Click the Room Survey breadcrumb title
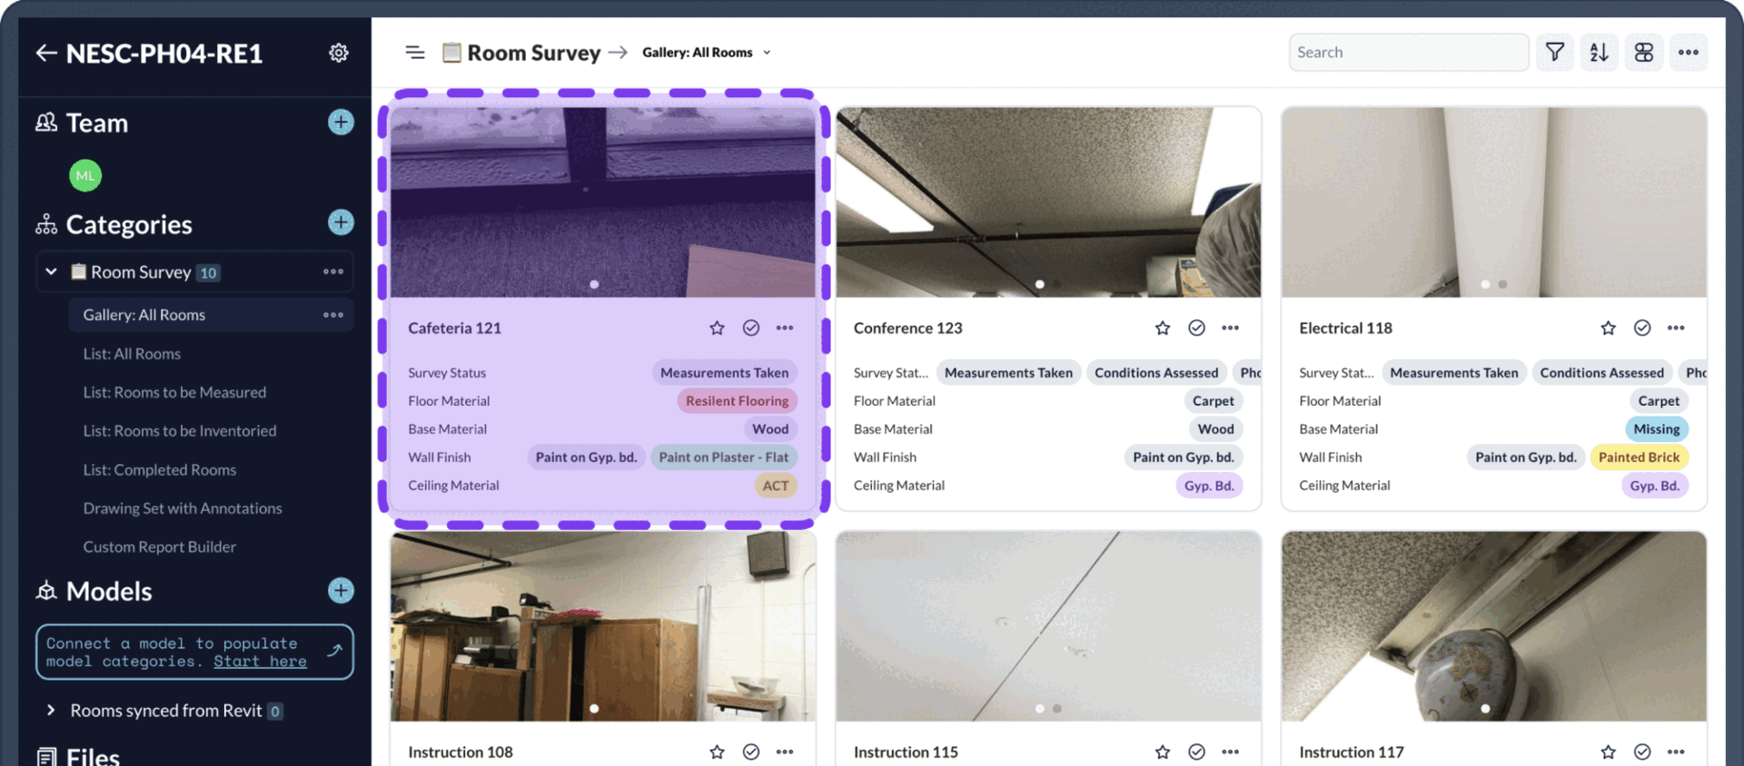 [x=534, y=53]
